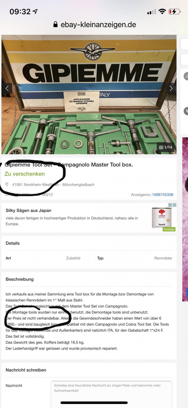
Task: Click the Nachricht message text field
Action: tap(111, 394)
